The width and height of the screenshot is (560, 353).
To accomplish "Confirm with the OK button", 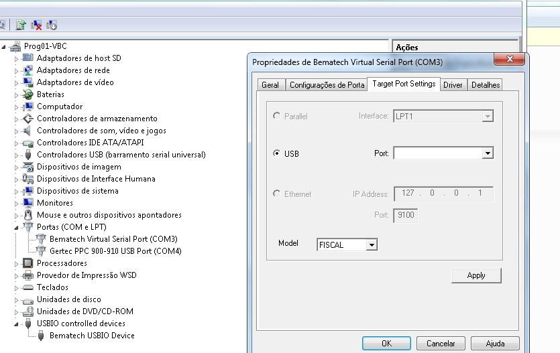I will coord(386,344).
